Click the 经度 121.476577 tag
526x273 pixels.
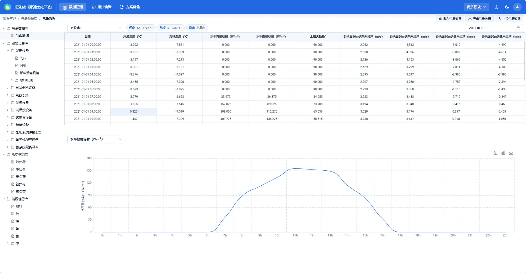[x=141, y=28]
